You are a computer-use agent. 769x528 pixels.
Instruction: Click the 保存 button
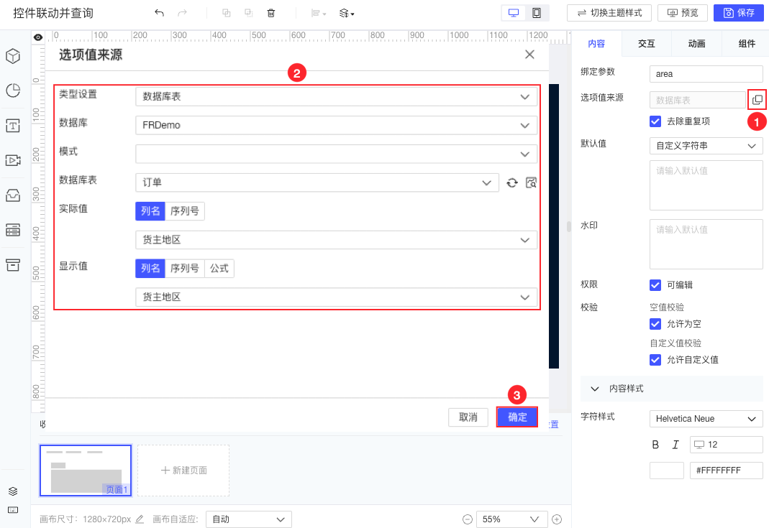739,13
